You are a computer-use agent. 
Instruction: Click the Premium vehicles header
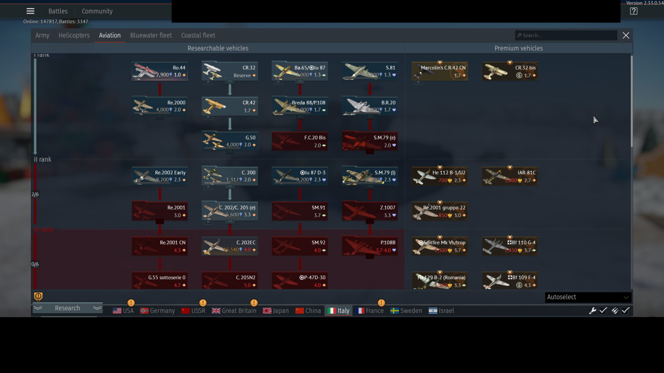click(518, 48)
